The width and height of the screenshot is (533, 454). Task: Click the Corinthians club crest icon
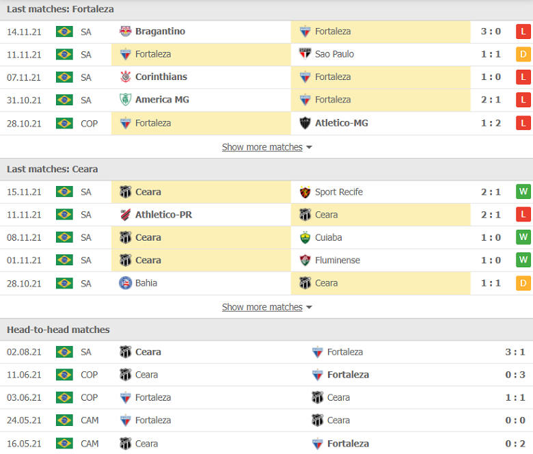click(x=126, y=77)
